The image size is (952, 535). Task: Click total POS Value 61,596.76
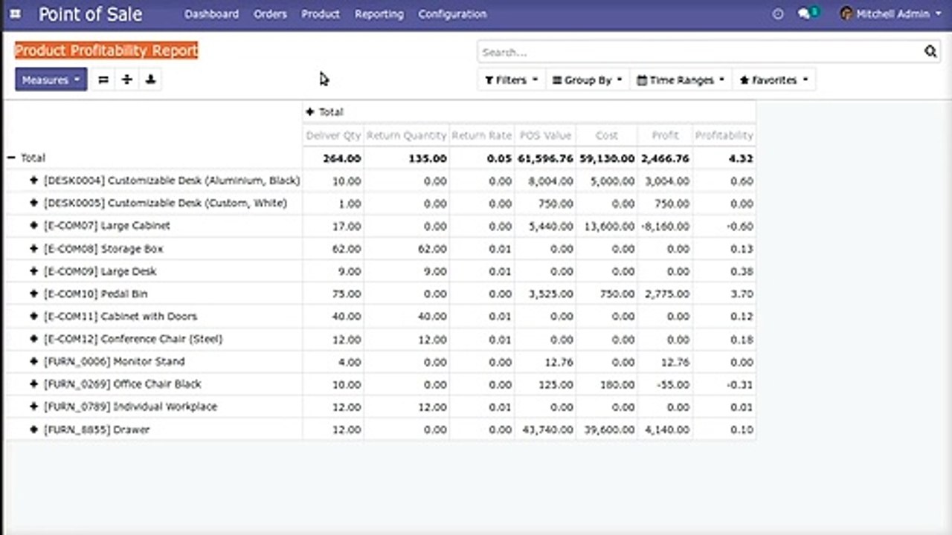(x=545, y=158)
